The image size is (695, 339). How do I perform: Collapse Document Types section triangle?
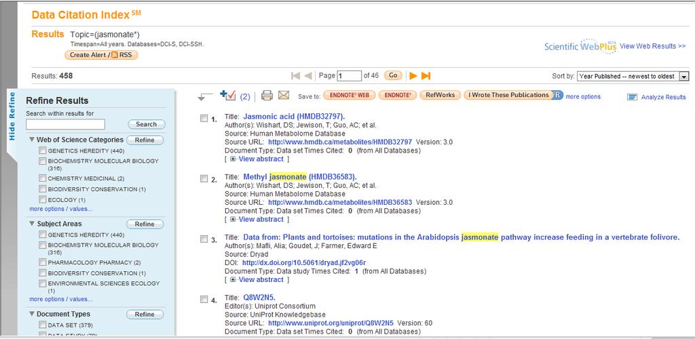32,314
